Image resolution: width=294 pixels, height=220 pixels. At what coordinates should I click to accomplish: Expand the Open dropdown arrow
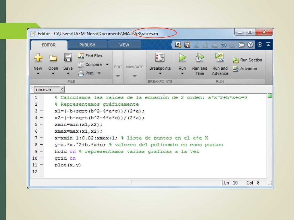(53, 74)
